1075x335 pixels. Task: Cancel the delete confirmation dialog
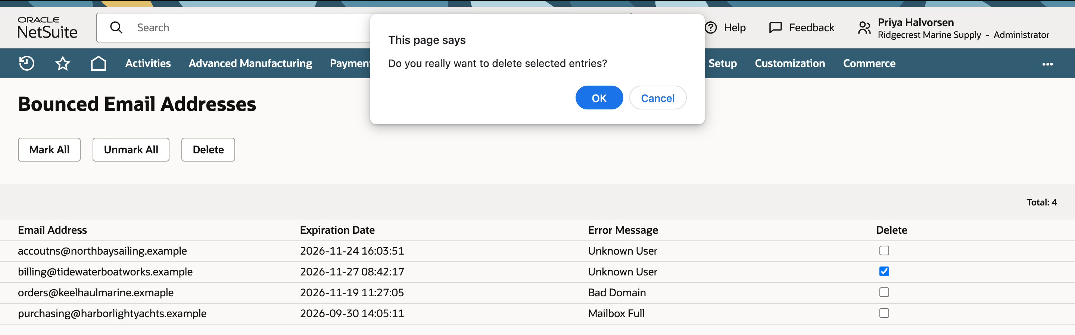(658, 98)
